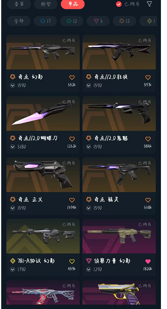
Task: Switch to the 套装 tab
Action: click(x=19, y=4)
